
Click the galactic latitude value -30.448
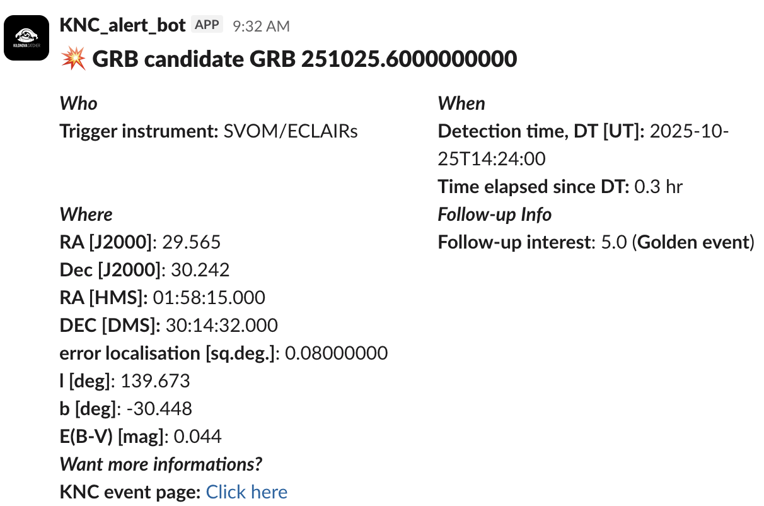tap(159, 409)
